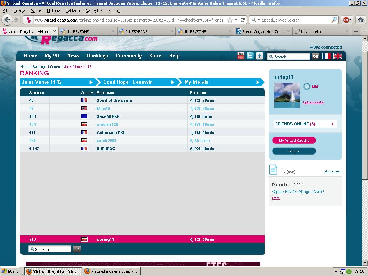Expand the Friends Online plus sign
This screenshot has width=368, height=276.
333,124
